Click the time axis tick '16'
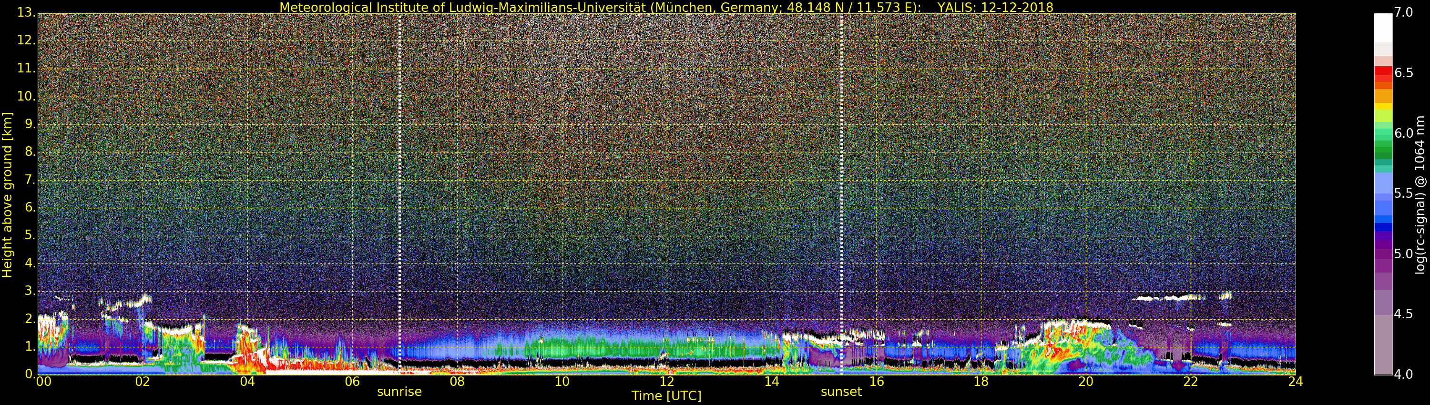1430x405 pixels. point(877,382)
